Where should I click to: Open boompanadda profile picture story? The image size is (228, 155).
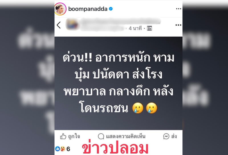[x=60, y=9]
